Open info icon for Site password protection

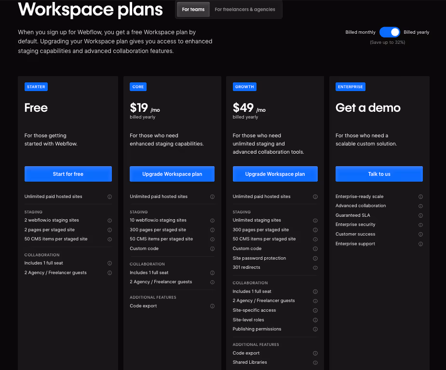coord(315,258)
